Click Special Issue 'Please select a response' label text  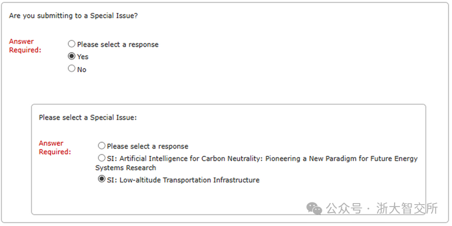pyautogui.click(x=148, y=146)
